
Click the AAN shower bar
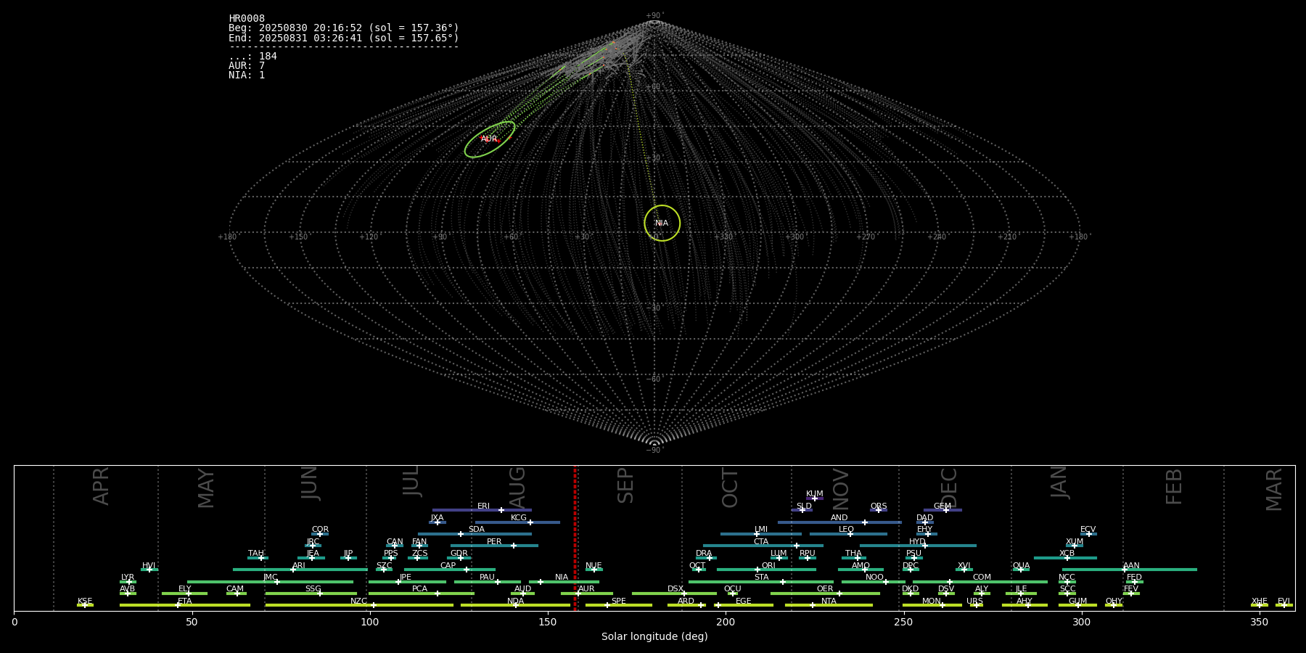[1130, 570]
